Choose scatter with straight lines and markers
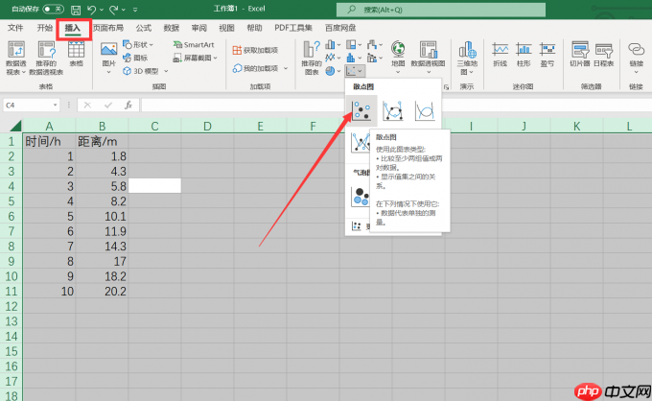 (x=360, y=142)
